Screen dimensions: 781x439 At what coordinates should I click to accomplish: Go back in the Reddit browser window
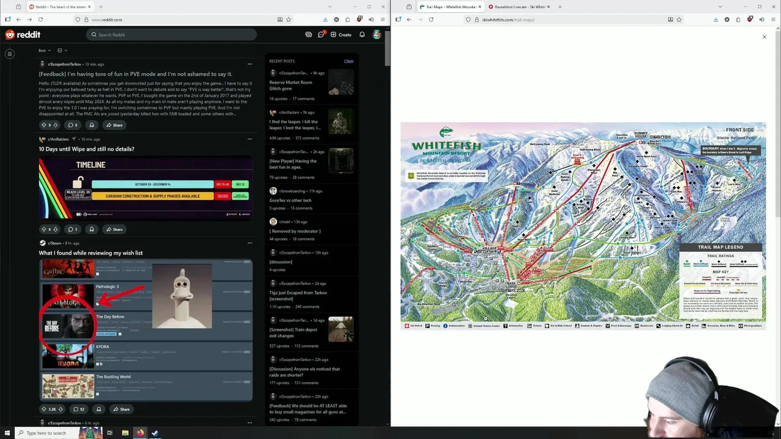(18, 20)
